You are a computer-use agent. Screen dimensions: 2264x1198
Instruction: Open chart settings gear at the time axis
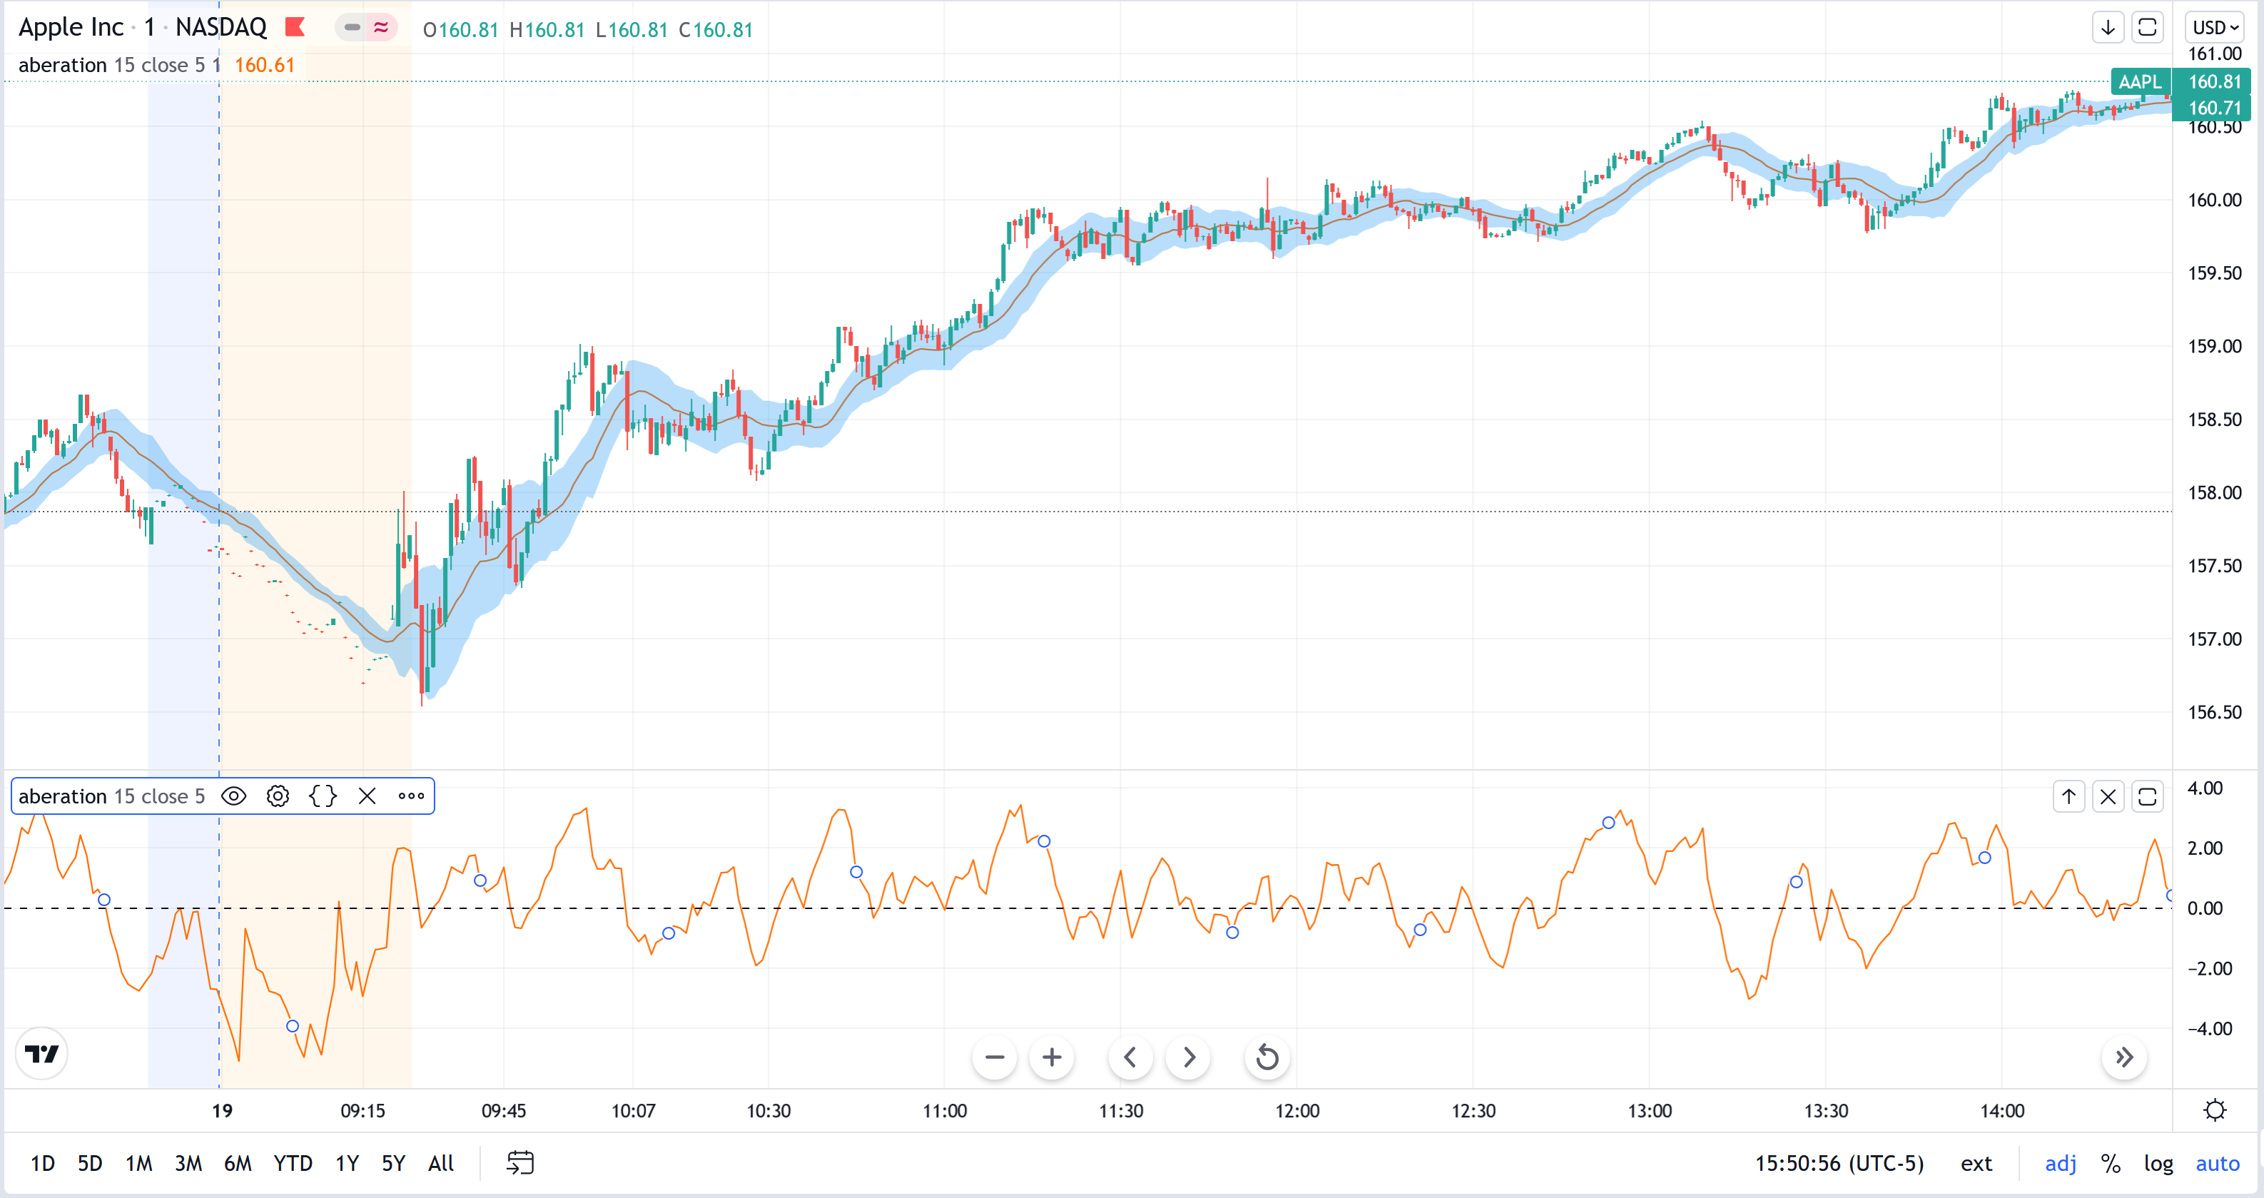tap(2215, 1110)
